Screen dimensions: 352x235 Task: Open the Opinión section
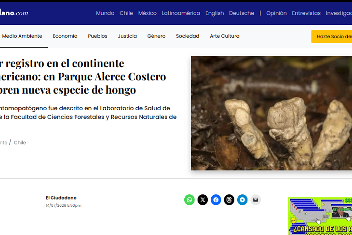coord(276,13)
